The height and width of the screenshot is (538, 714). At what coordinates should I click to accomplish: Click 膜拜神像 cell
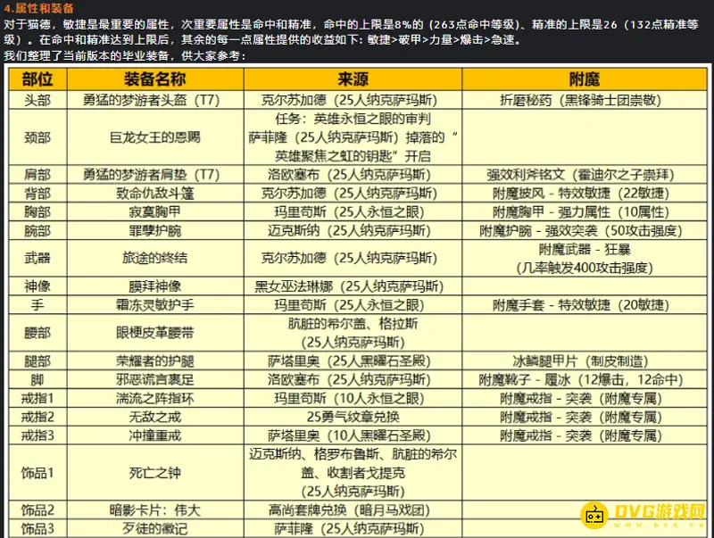pos(155,286)
